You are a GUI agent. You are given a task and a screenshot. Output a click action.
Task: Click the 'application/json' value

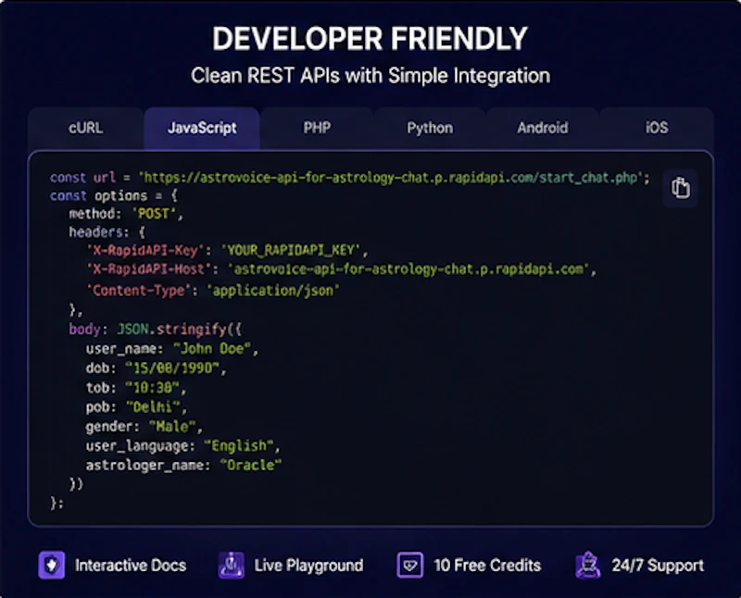273,290
